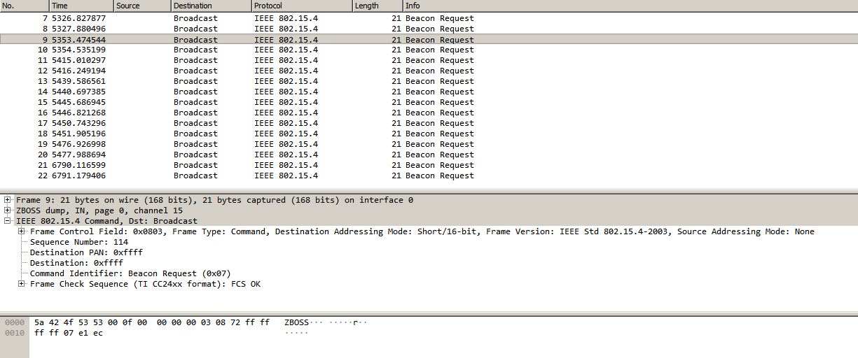The width and height of the screenshot is (858, 358).
Task: Sort by the Protocol column header
Action: point(303,6)
